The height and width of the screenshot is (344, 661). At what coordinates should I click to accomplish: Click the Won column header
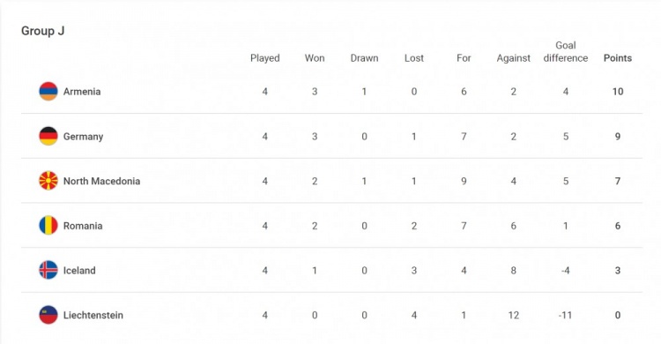pyautogui.click(x=315, y=58)
